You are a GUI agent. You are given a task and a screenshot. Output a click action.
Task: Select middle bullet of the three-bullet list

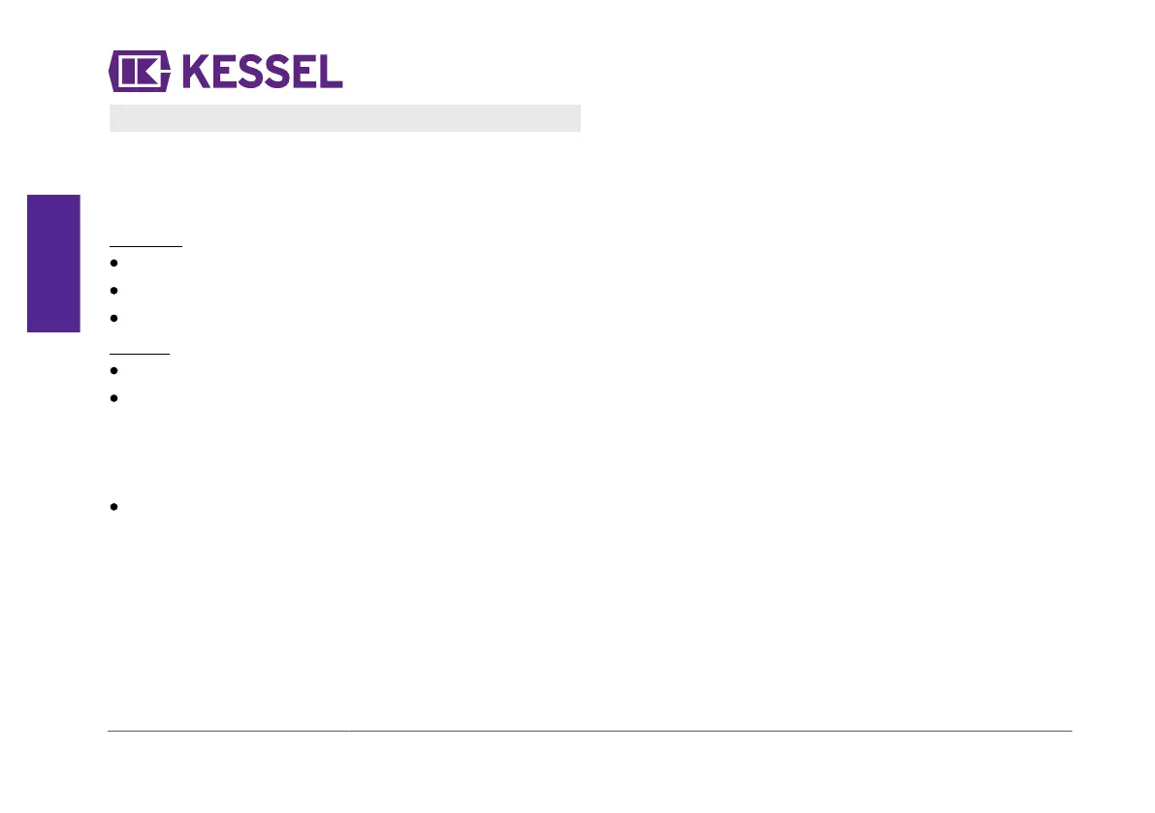tap(113, 290)
